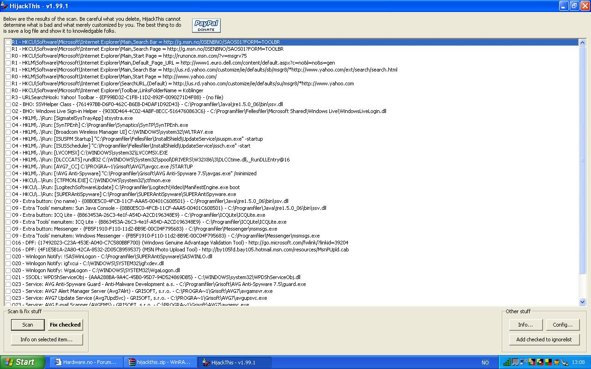Open the Start menu
The width and height of the screenshot is (591, 369).
click(x=23, y=362)
